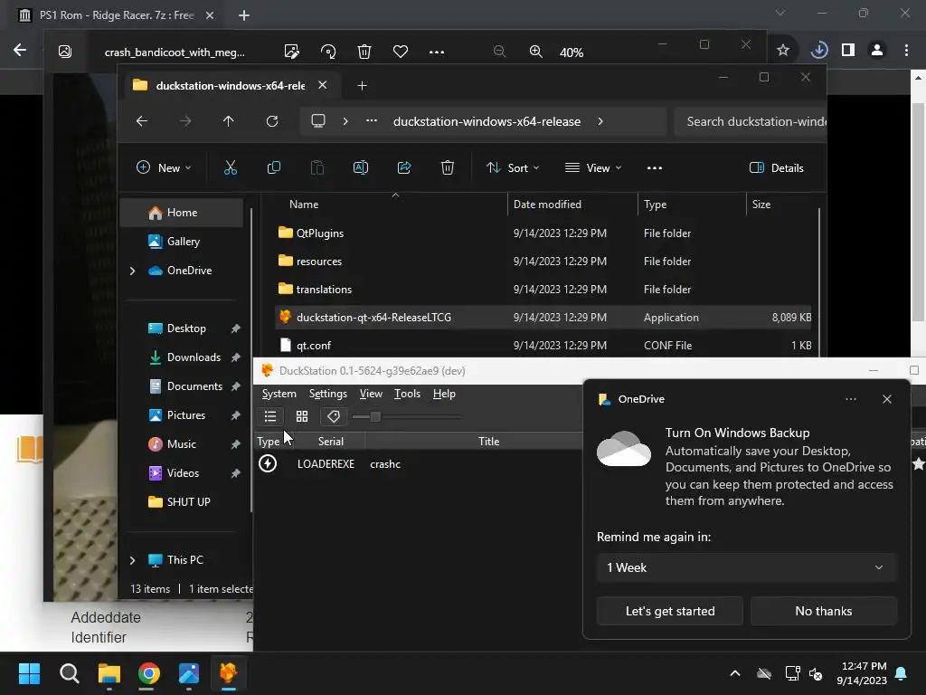Click the Copy icon in File Explorer
926x695 pixels.
tap(274, 167)
